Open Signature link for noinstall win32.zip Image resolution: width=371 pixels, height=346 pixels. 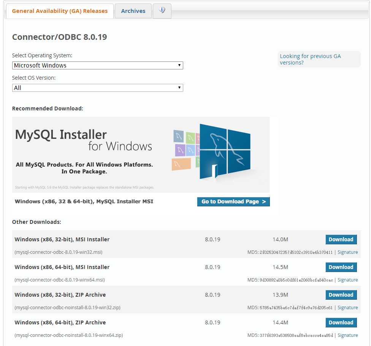pyautogui.click(x=347, y=308)
